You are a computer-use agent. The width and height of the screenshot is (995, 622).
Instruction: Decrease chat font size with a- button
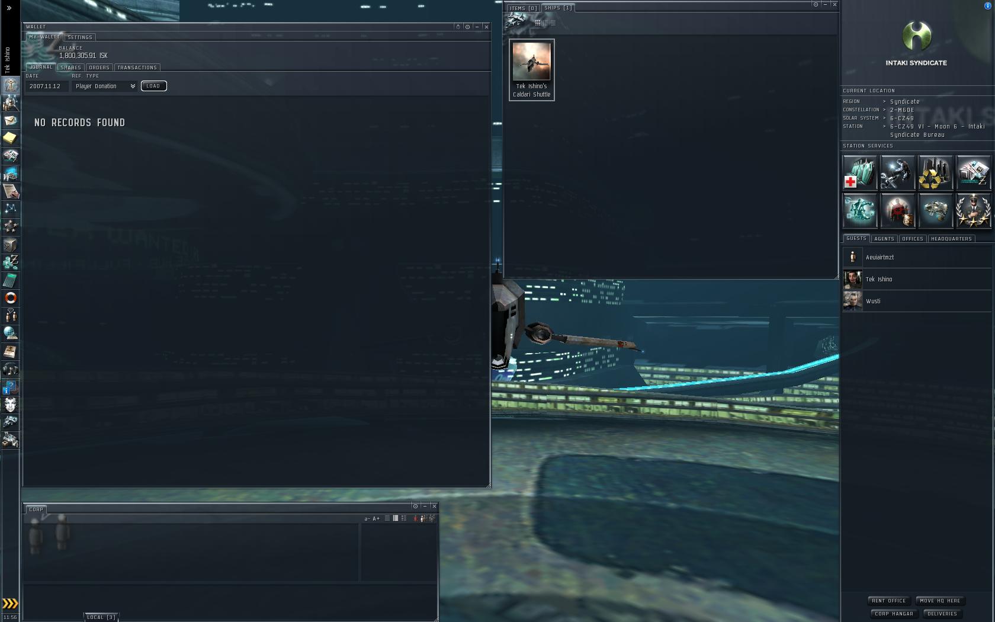[367, 519]
